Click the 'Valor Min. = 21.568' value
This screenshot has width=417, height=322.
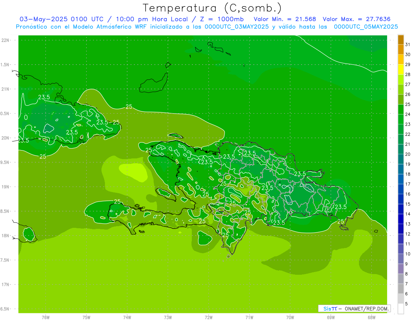285,19
